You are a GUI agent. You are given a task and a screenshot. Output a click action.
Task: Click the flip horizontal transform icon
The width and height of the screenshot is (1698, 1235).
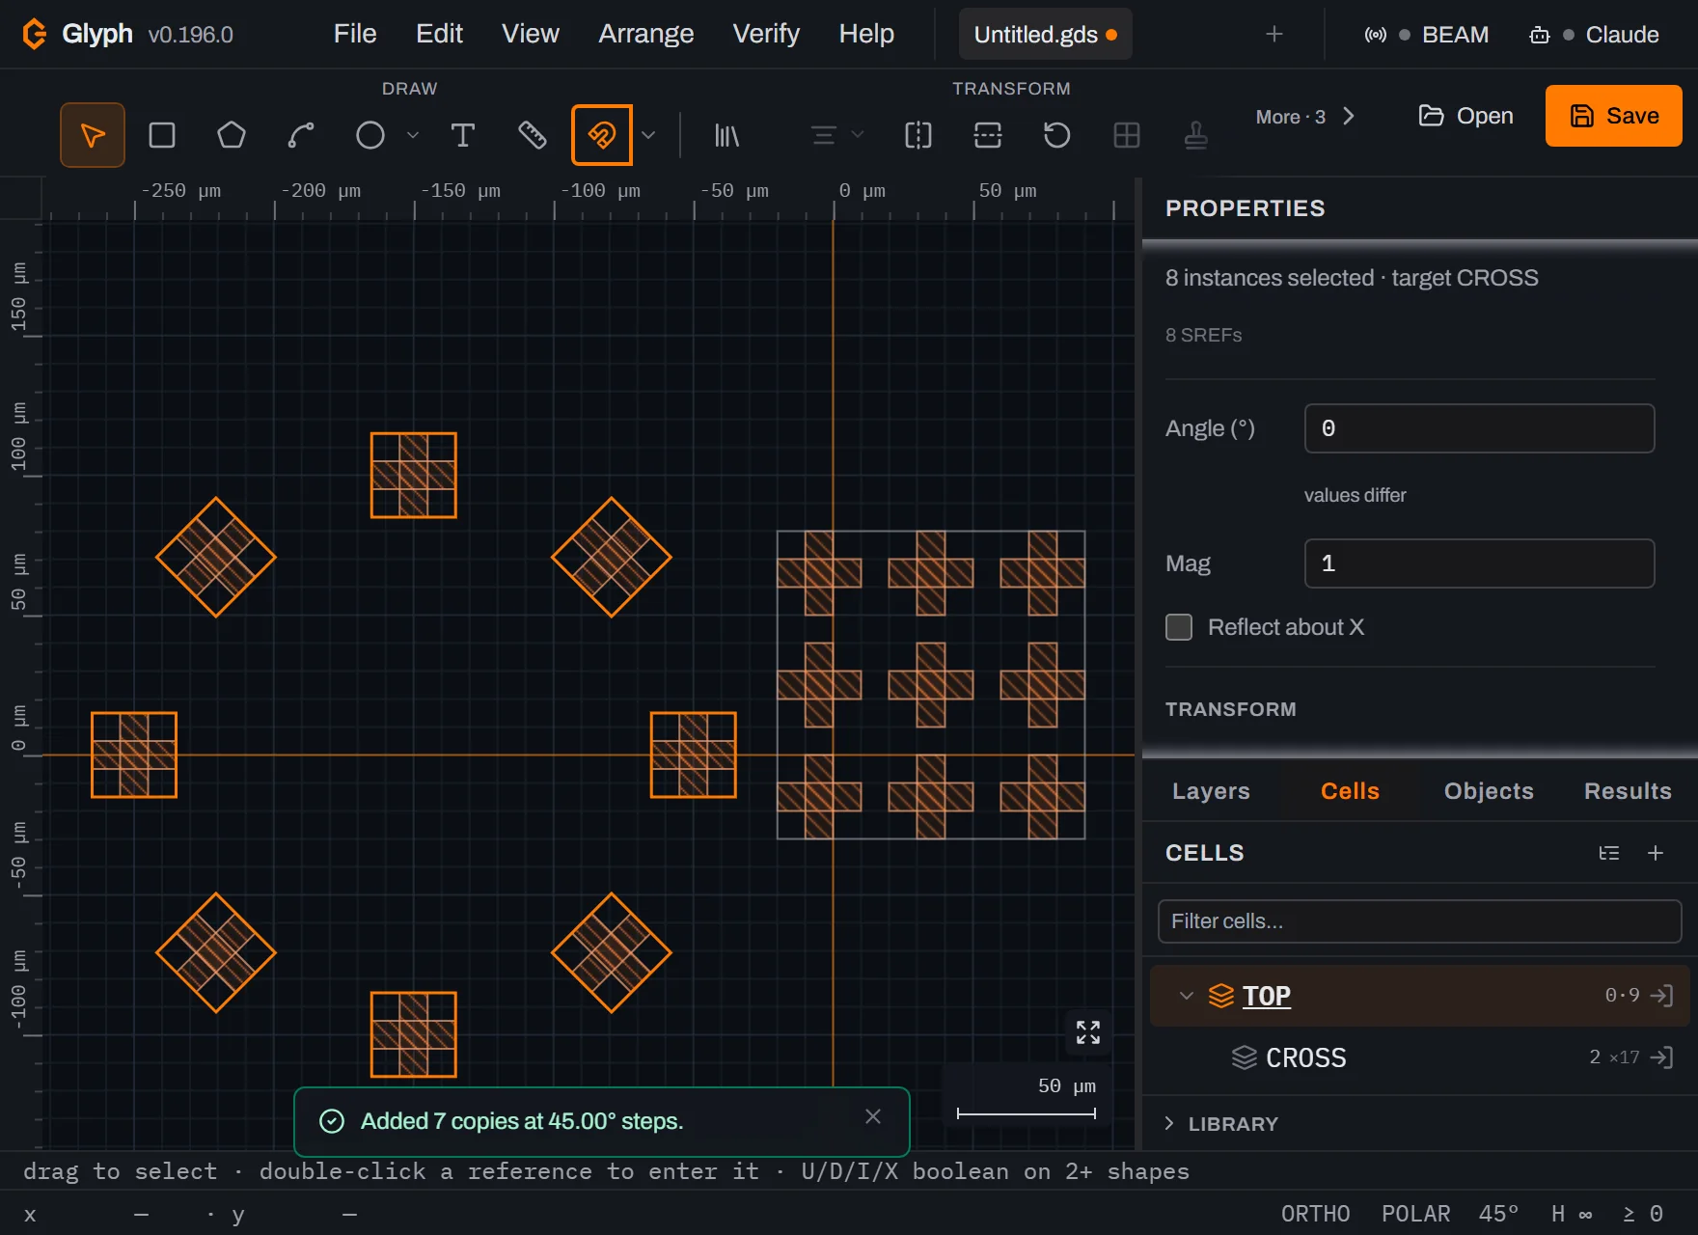(x=918, y=135)
